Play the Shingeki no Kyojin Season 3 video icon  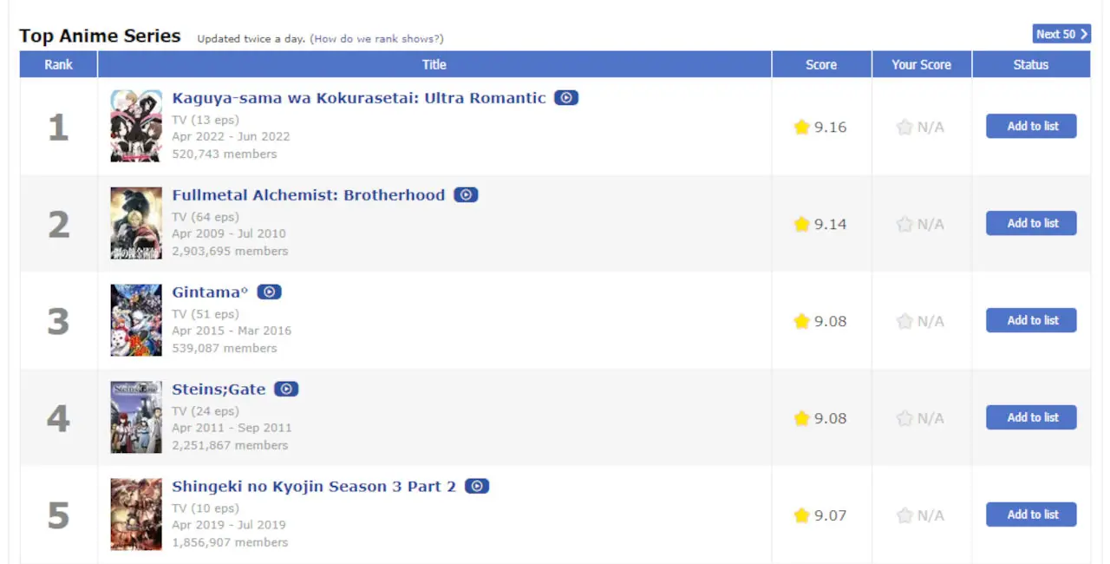click(477, 487)
